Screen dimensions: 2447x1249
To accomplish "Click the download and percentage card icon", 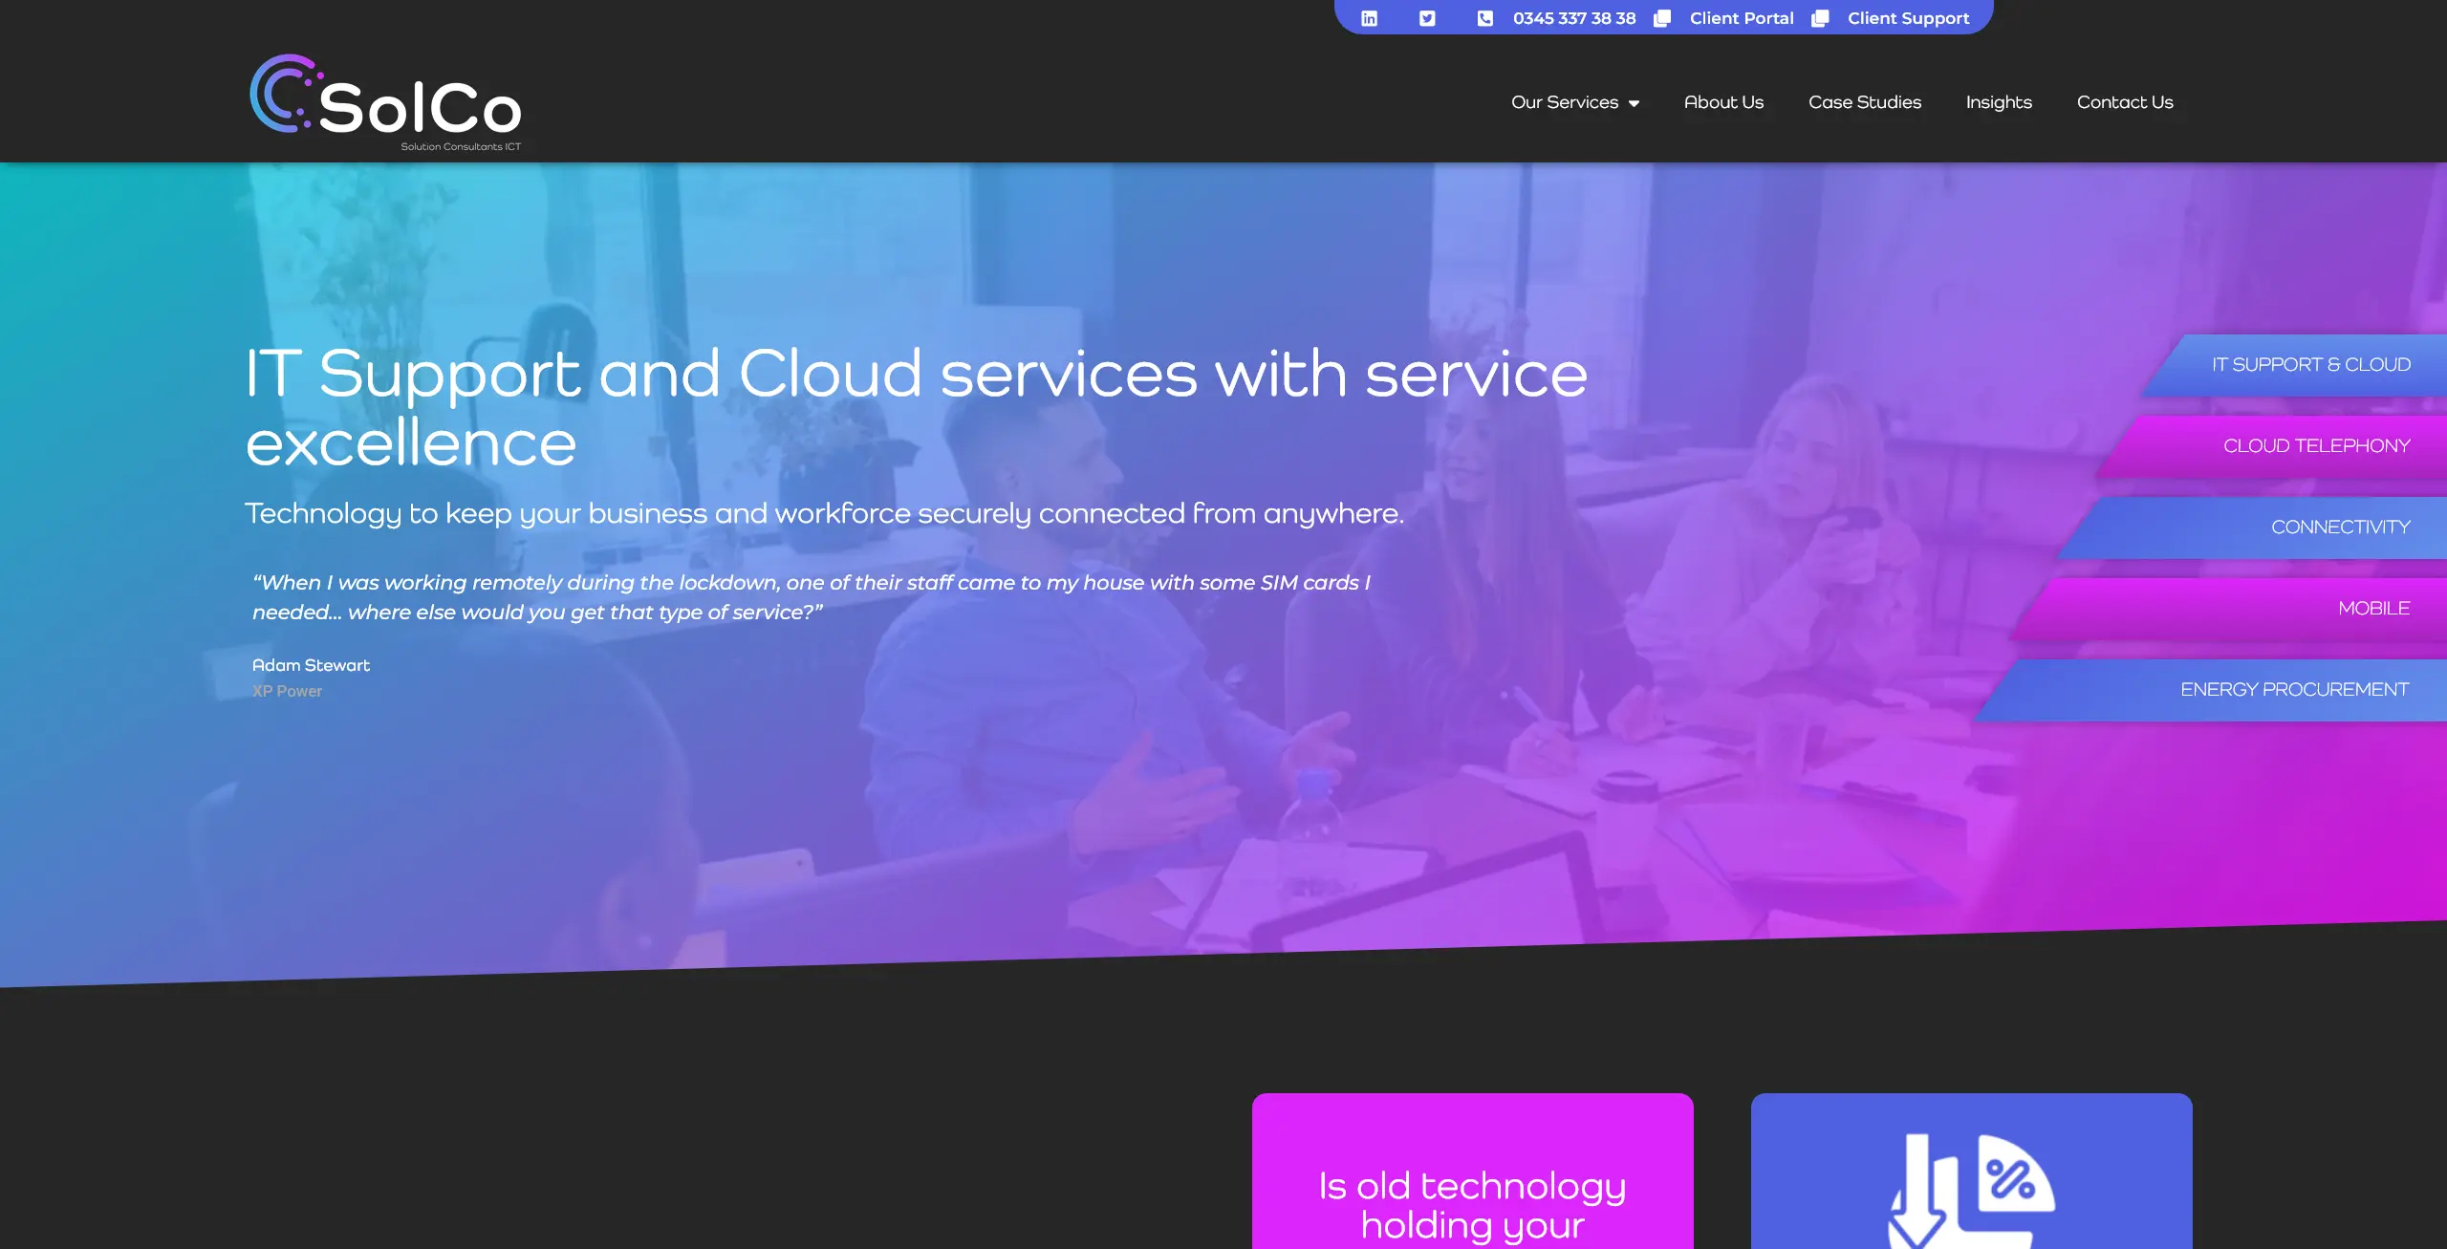I will [x=1971, y=1191].
